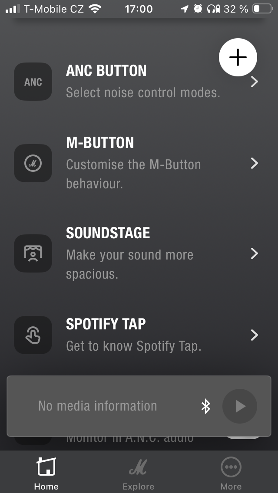Tap the headphones icon in status bar
This screenshot has width=278, height=493.
tap(212, 9)
